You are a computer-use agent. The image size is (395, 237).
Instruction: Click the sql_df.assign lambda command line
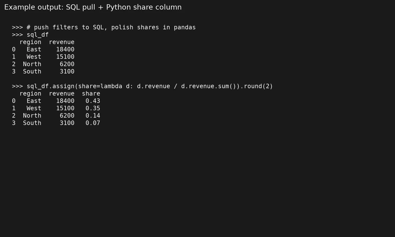pyautogui.click(x=142, y=86)
